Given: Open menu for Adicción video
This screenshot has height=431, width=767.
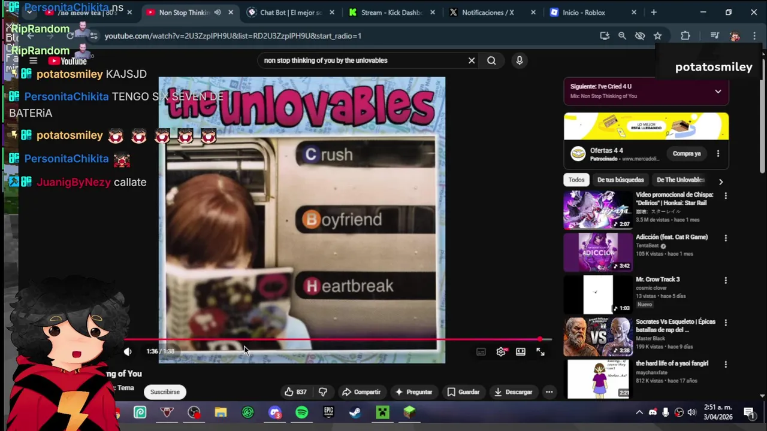Looking at the screenshot, I should (726, 238).
